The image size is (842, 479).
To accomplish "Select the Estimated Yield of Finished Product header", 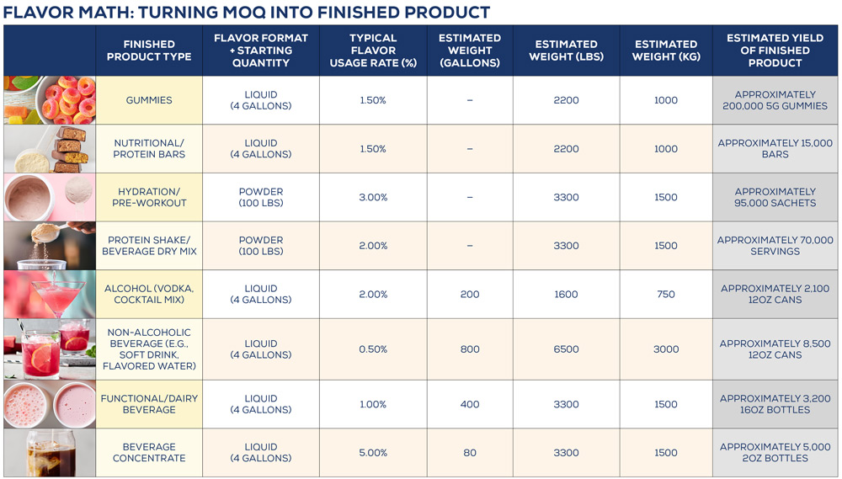I will pos(775,51).
